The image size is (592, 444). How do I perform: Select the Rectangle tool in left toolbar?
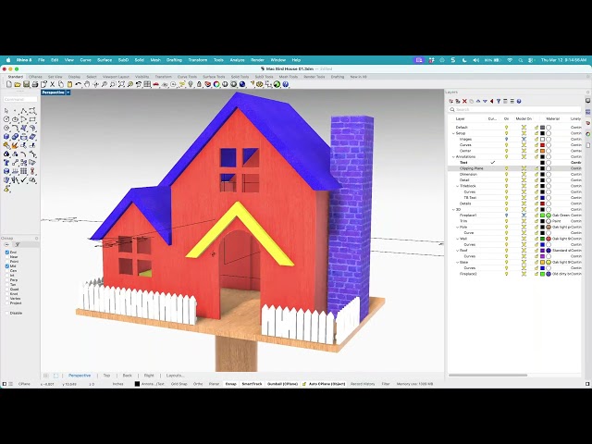pos(32,119)
